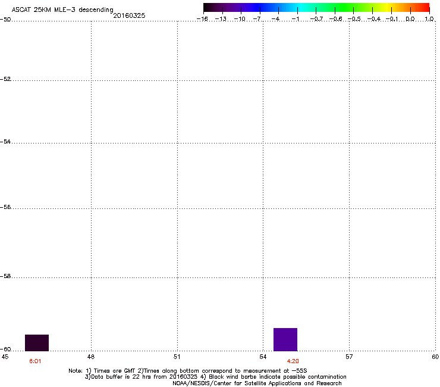Screen dimensions: 440x387
Task: Click the -7 colorbar label
Action: (x=257, y=19)
